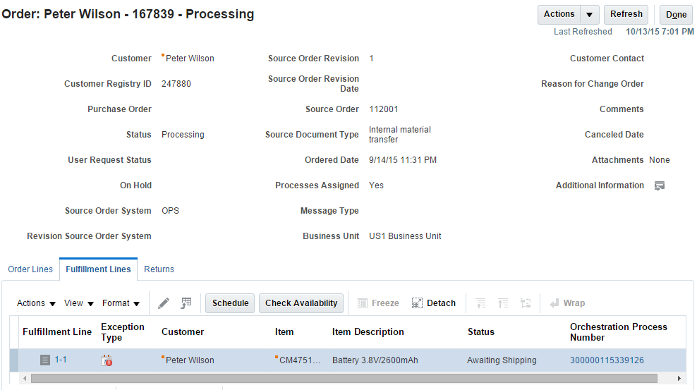Viewport: 697px width, 390px height.
Task: Refresh the order page
Action: click(626, 15)
